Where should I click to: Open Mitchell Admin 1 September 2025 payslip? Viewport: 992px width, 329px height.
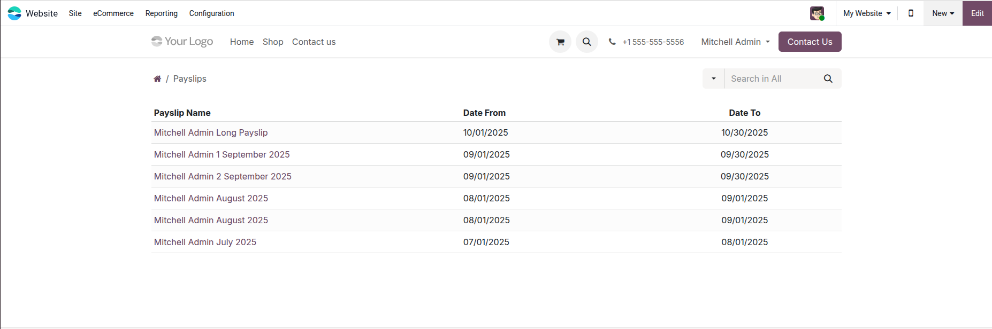pyautogui.click(x=222, y=154)
